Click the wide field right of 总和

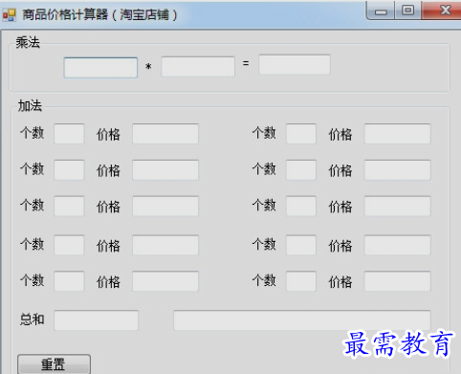tap(302, 320)
